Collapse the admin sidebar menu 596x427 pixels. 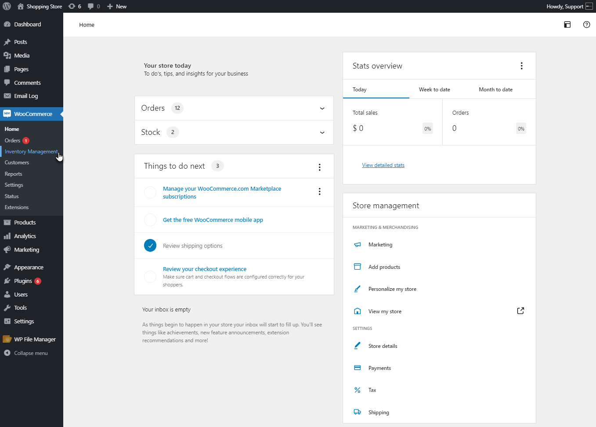coord(26,353)
